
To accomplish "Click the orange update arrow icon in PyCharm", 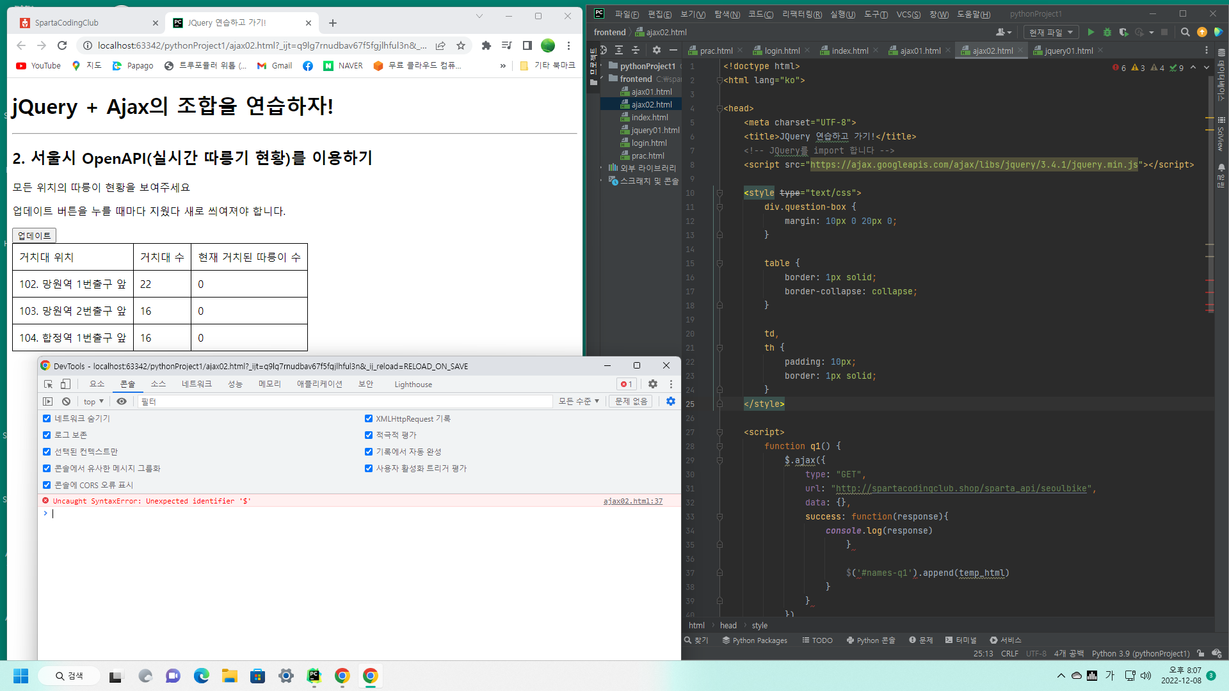I will [x=1202, y=32].
